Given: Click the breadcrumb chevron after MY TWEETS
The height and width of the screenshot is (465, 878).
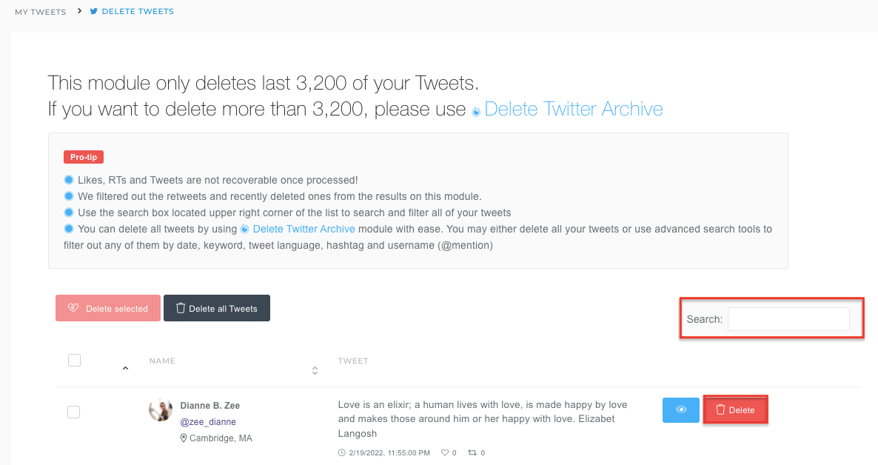Looking at the screenshot, I should click(x=78, y=11).
